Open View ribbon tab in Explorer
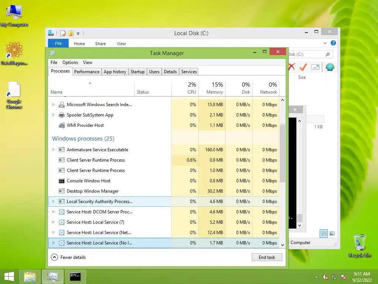 click(121, 44)
